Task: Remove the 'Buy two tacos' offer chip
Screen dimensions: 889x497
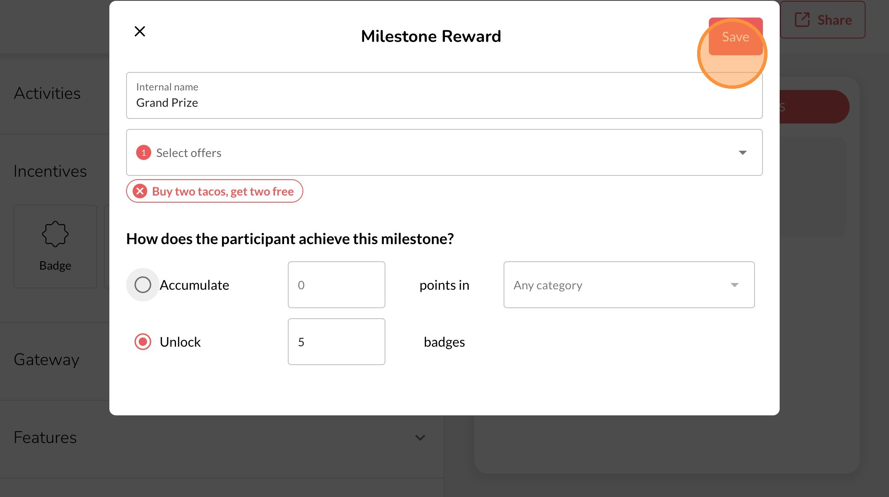Action: pos(140,191)
